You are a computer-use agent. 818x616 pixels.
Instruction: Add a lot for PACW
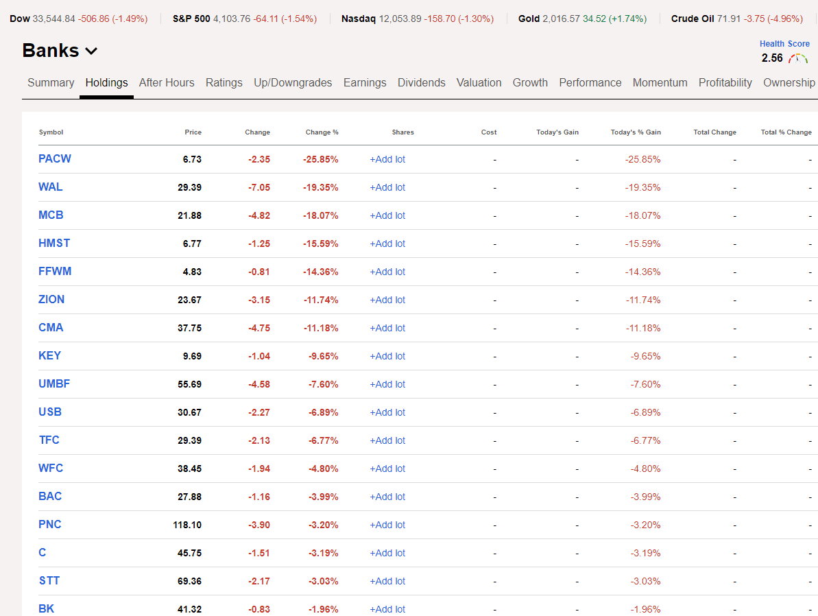pyautogui.click(x=387, y=159)
